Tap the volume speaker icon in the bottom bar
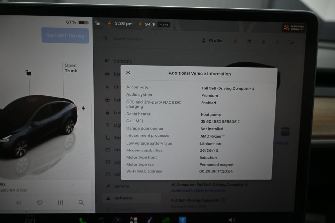 (232, 220)
